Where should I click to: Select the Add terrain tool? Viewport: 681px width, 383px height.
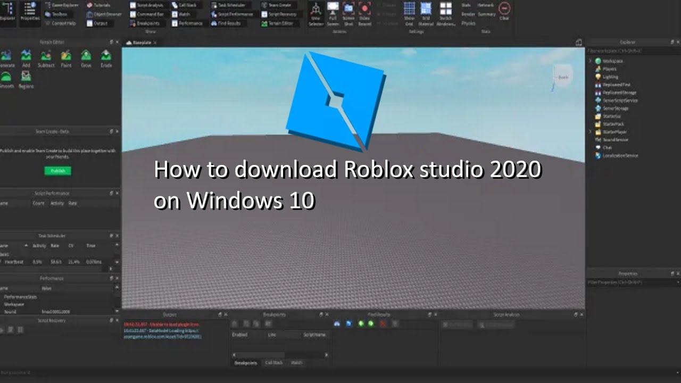[x=26, y=59]
